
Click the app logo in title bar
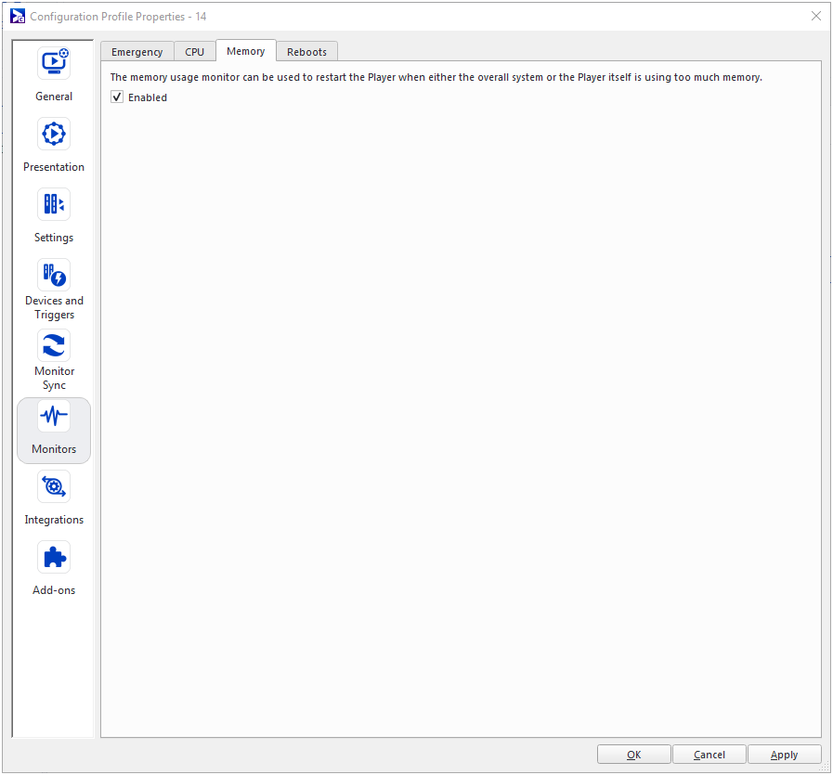pyautogui.click(x=18, y=16)
